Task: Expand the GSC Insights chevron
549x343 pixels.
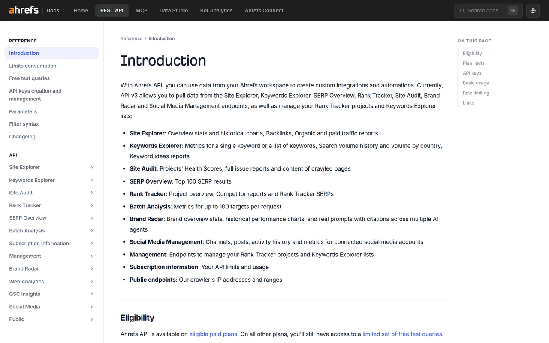Action: (92, 294)
